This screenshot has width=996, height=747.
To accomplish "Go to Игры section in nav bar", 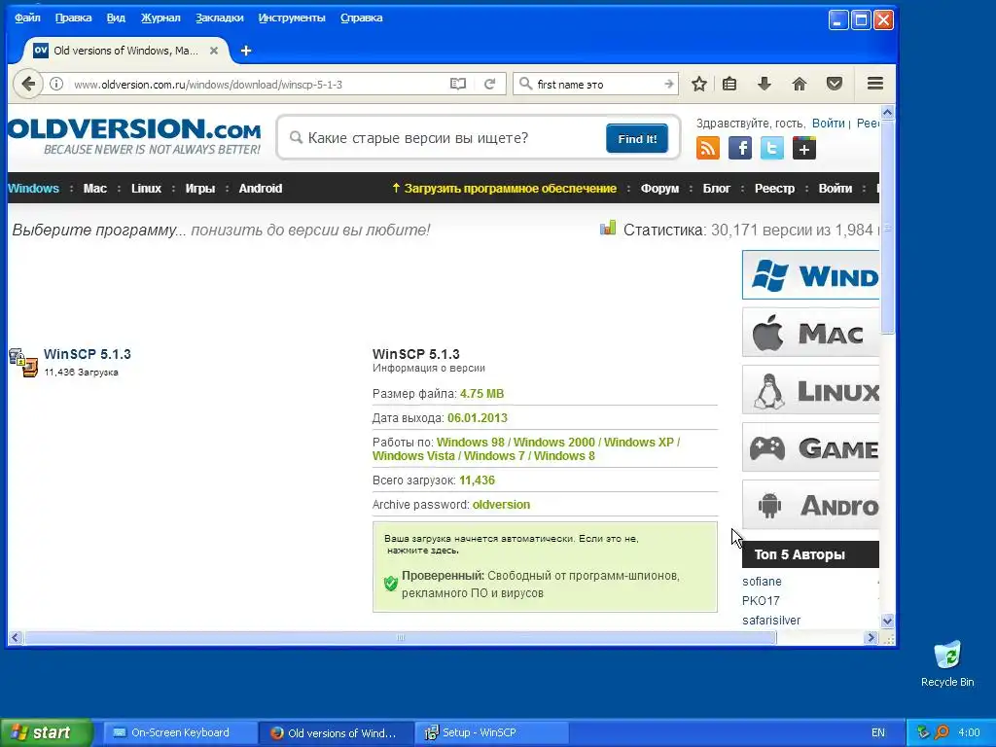I will click(200, 188).
